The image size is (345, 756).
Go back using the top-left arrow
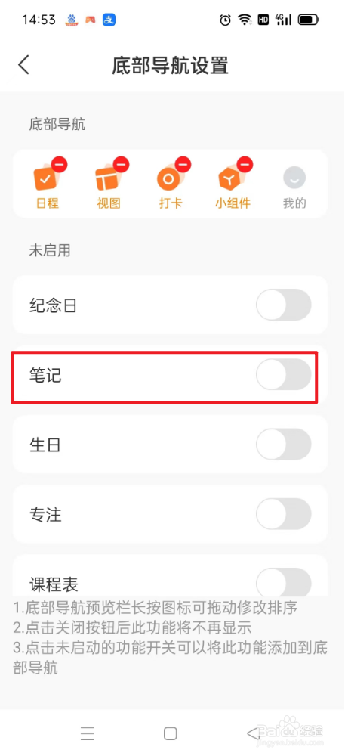coord(23,65)
